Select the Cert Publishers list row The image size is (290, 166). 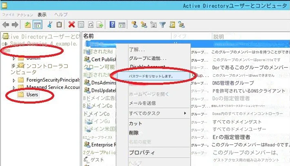[100, 59]
